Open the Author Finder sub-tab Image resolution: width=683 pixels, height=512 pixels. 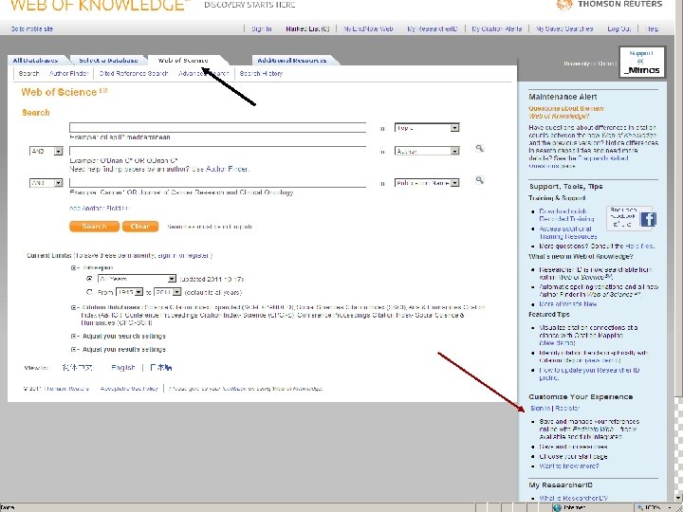[x=69, y=74]
